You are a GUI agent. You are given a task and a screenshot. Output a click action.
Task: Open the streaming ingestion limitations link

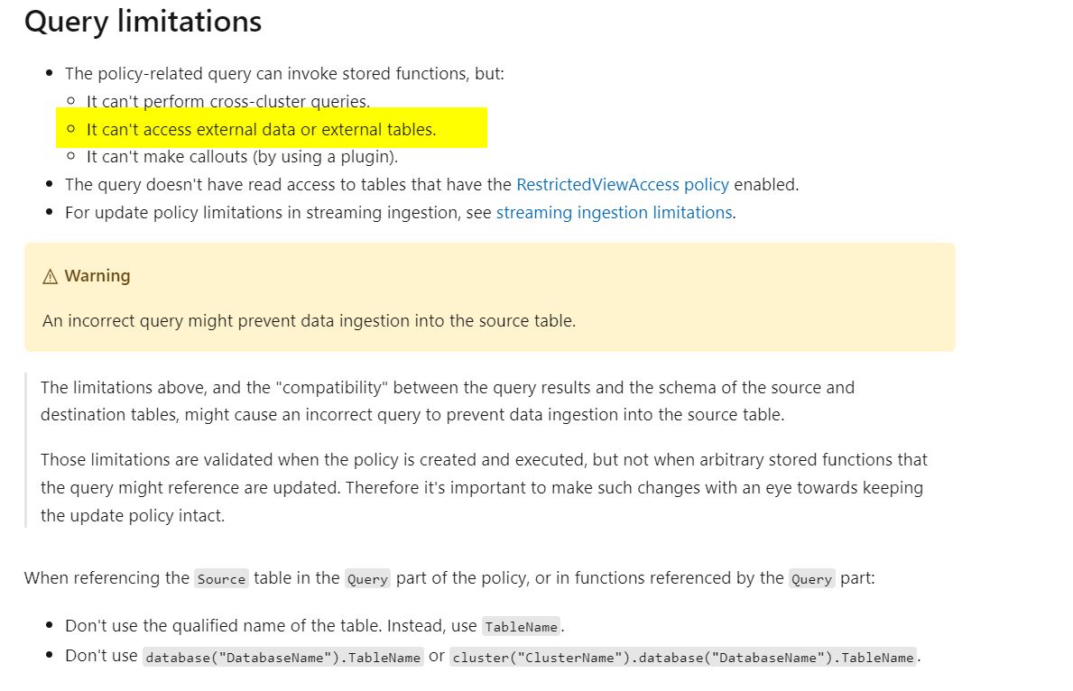615,213
